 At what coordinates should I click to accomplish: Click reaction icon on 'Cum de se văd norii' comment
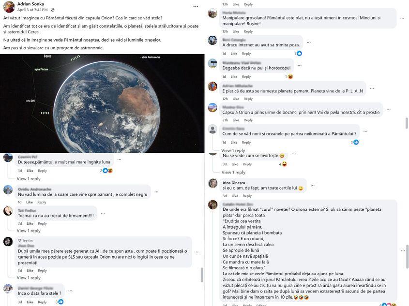(356, 142)
